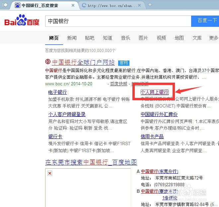Select the 地图 search category
Screen dimensions: 219x207
[x=179, y=38]
